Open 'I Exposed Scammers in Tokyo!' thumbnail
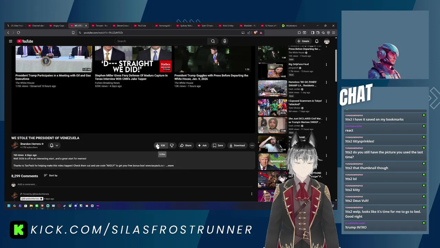Image resolution: width=440 pixels, height=248 pixels. (x=273, y=107)
